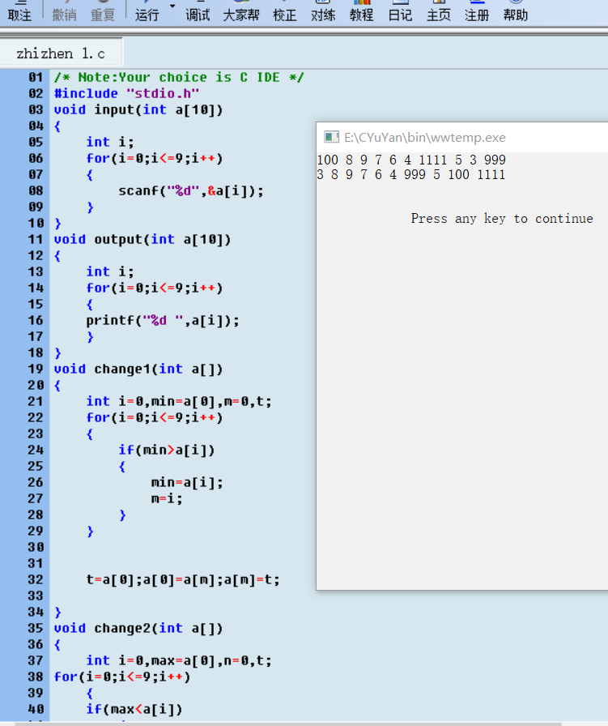Click 'int i=0,max=a[0],n=0,t;' line
Viewport: 608px width, 726px height.
[x=179, y=660]
